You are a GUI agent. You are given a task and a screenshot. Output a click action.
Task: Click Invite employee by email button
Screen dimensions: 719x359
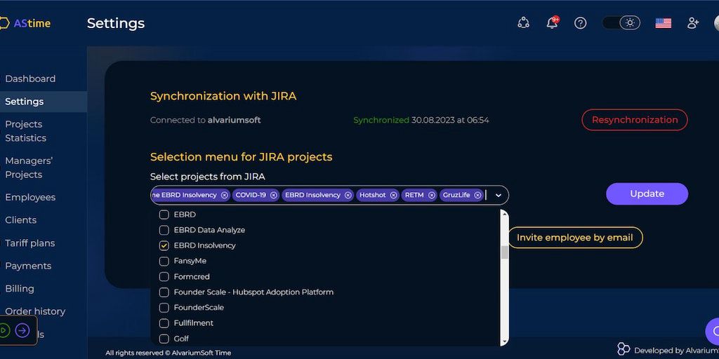pos(574,238)
